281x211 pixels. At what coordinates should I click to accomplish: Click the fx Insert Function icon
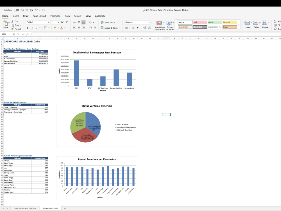click(28, 34)
